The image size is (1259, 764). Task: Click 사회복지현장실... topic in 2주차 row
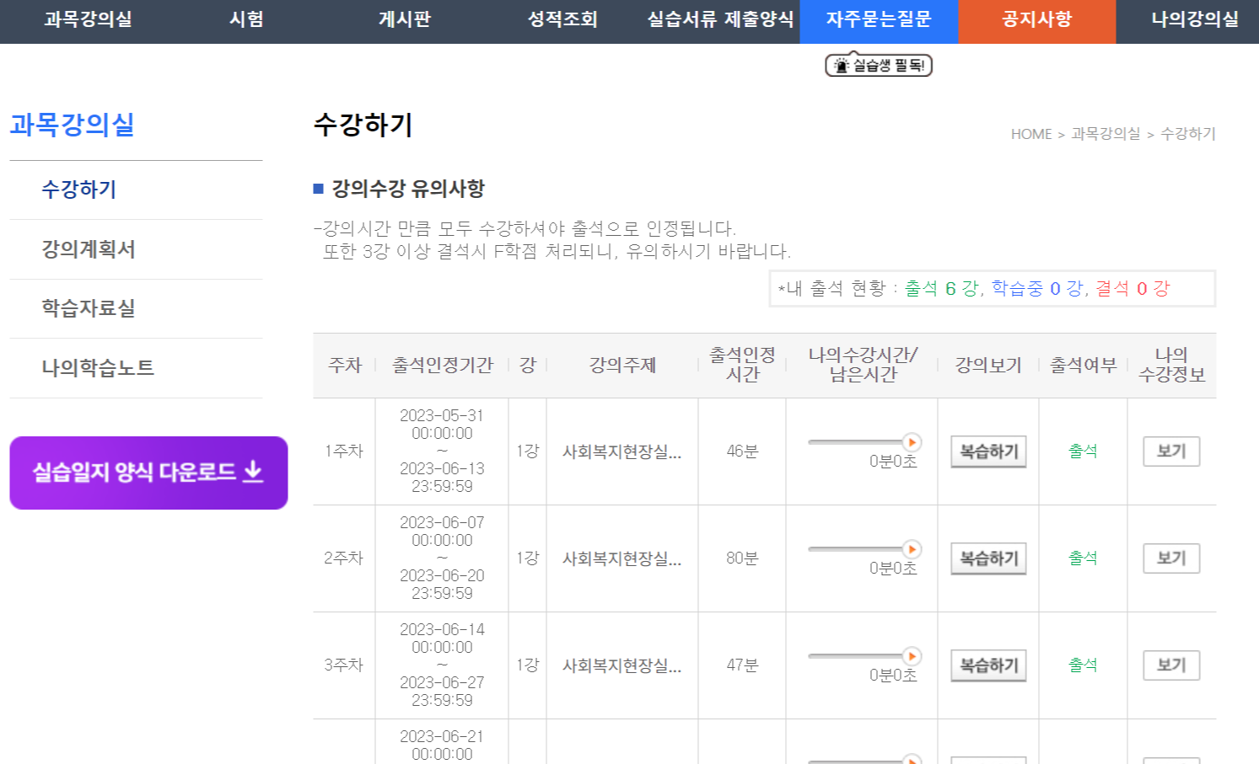tap(622, 558)
